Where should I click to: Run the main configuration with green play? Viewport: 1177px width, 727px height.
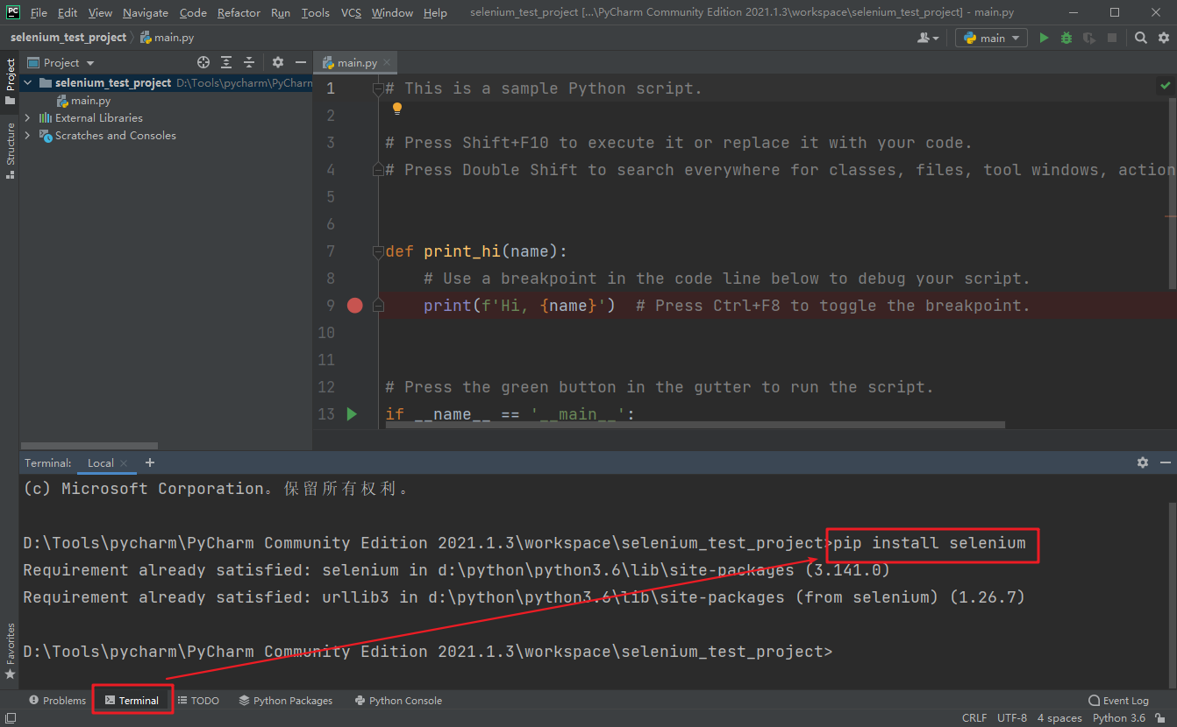(x=1044, y=38)
